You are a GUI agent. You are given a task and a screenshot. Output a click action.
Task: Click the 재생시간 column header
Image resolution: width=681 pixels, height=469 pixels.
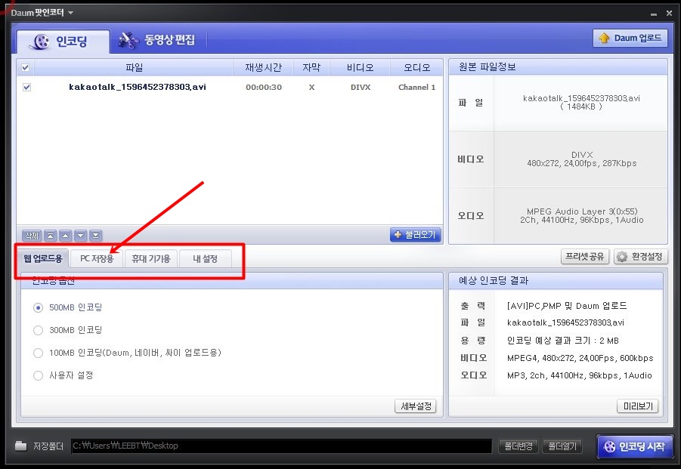[263, 67]
